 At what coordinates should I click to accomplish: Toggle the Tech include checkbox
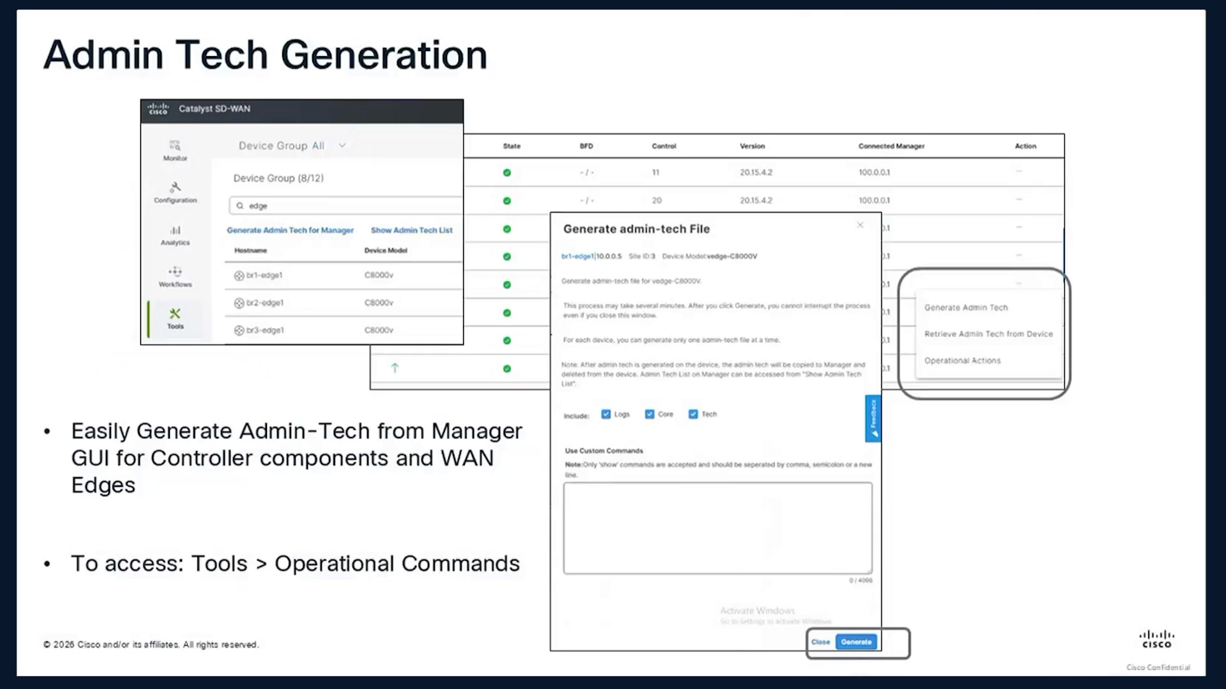coord(693,414)
